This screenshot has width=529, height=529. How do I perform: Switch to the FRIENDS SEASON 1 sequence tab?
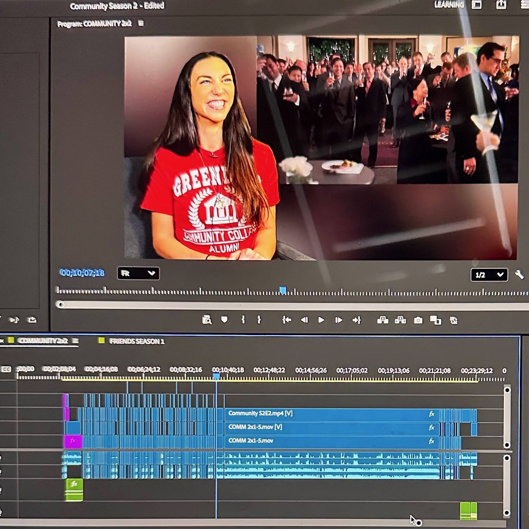pyautogui.click(x=137, y=341)
